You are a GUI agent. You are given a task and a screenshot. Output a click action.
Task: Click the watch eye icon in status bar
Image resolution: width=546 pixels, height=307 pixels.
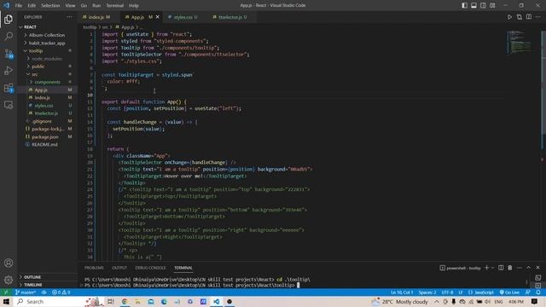44,293
